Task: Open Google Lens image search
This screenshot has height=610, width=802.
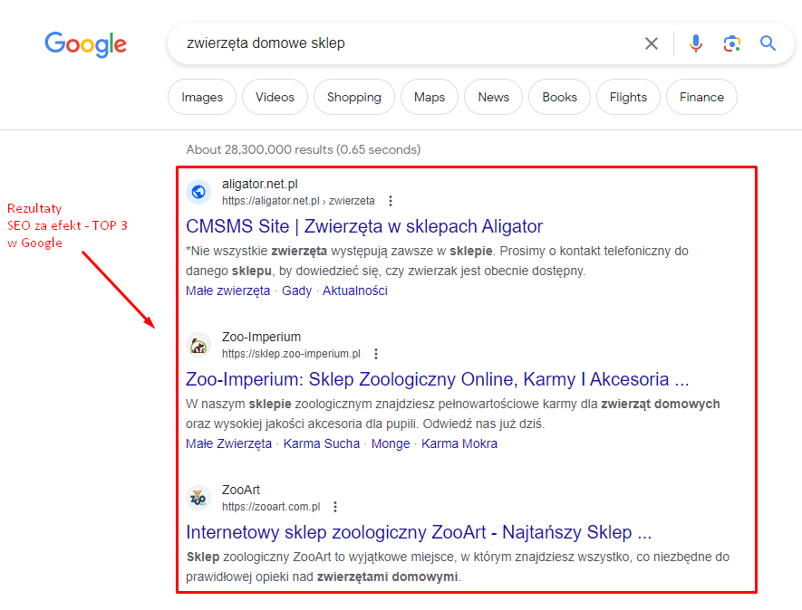Action: (x=732, y=43)
